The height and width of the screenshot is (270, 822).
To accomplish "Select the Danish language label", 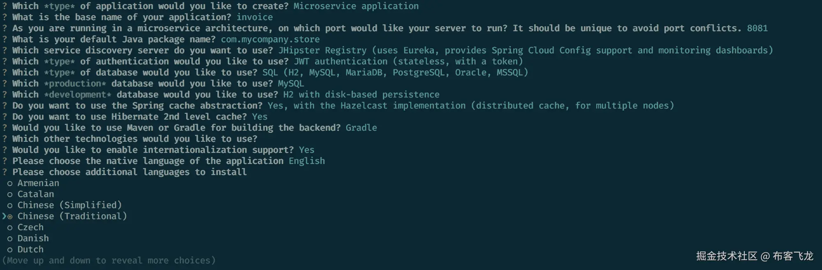I will 33,238.
